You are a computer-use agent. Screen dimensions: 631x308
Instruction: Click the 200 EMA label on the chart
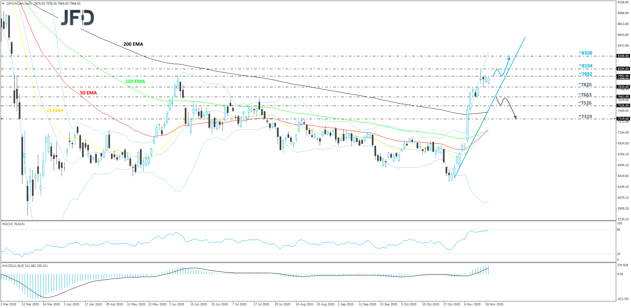(x=133, y=44)
